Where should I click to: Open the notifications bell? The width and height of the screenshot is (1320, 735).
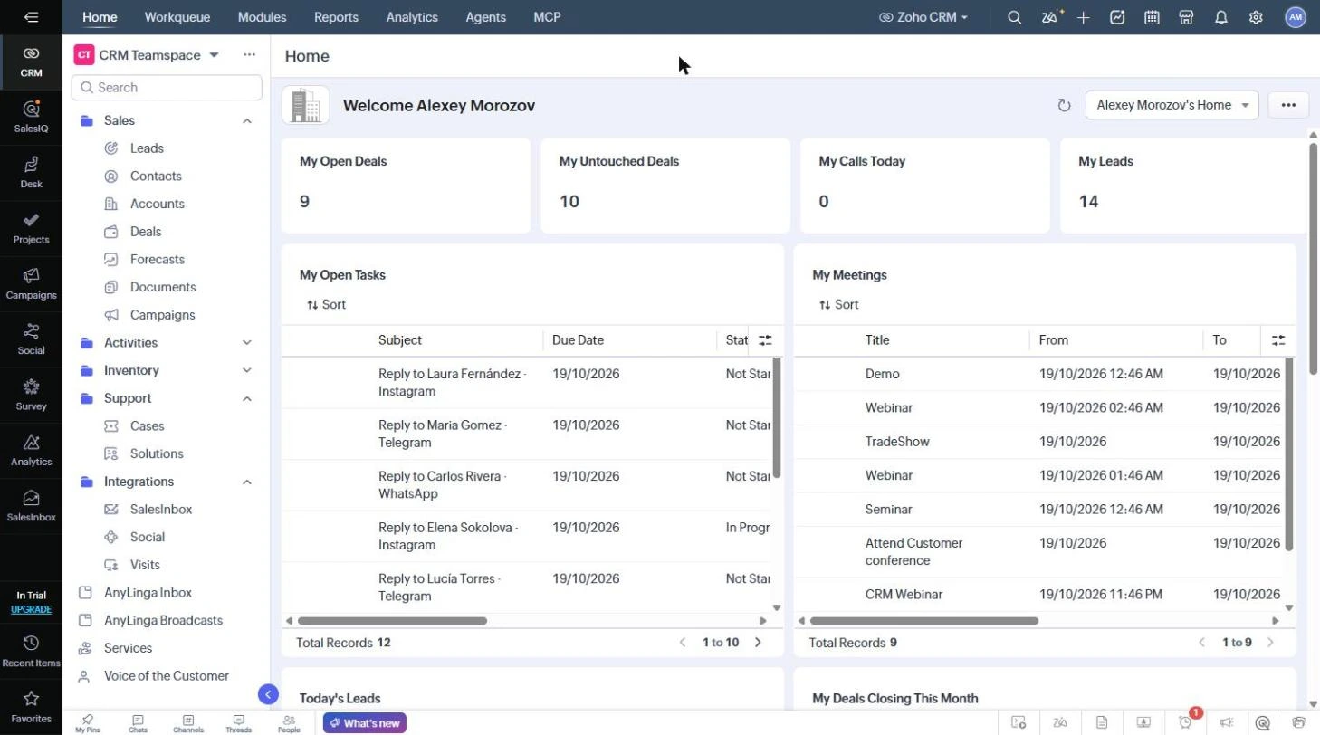click(1221, 17)
